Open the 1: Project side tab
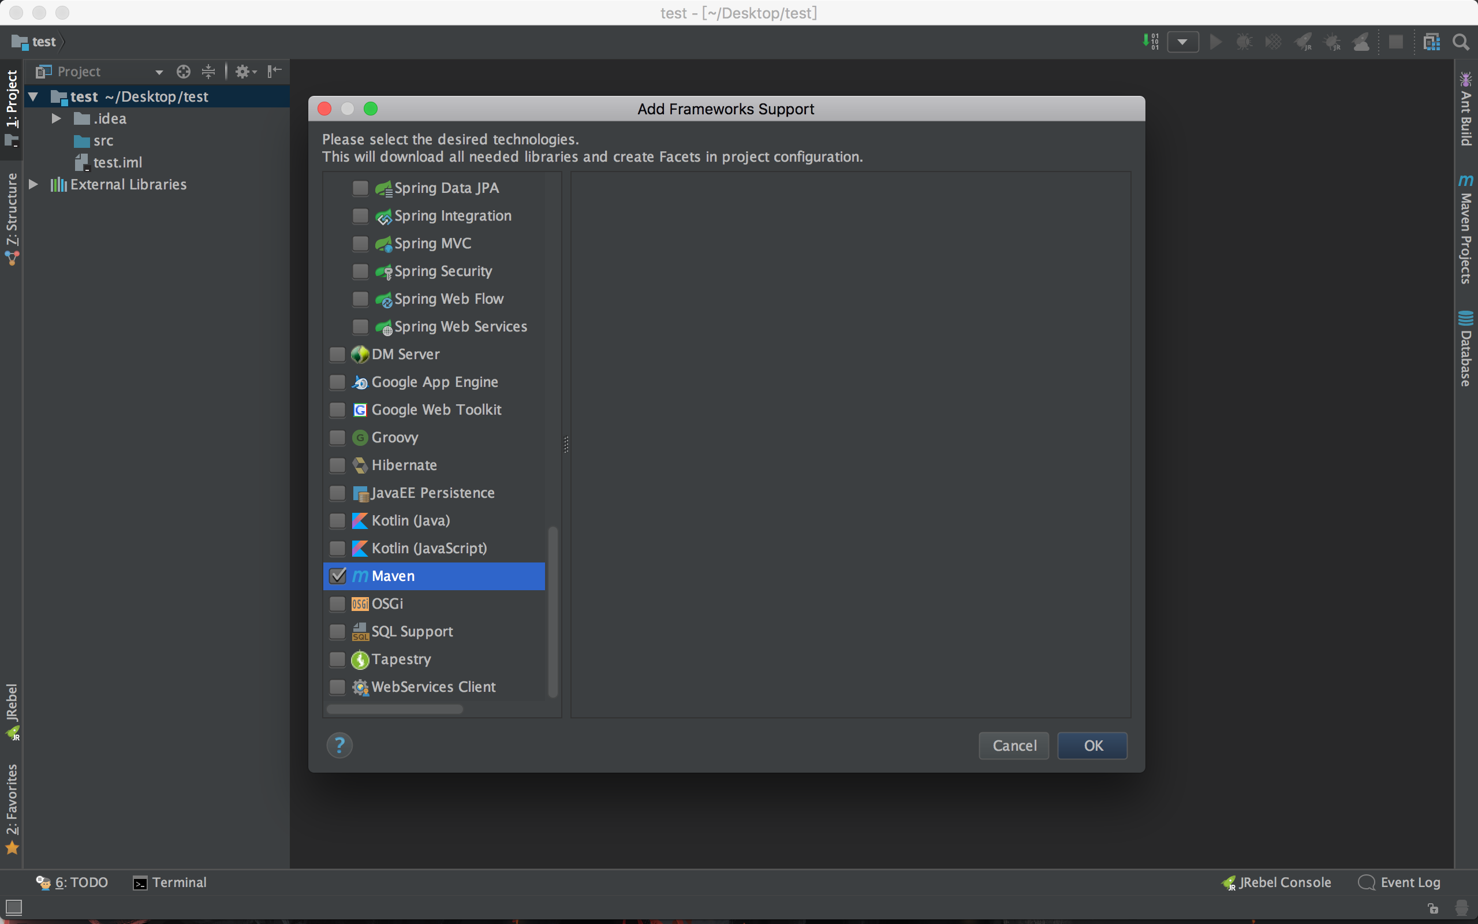 [12, 109]
